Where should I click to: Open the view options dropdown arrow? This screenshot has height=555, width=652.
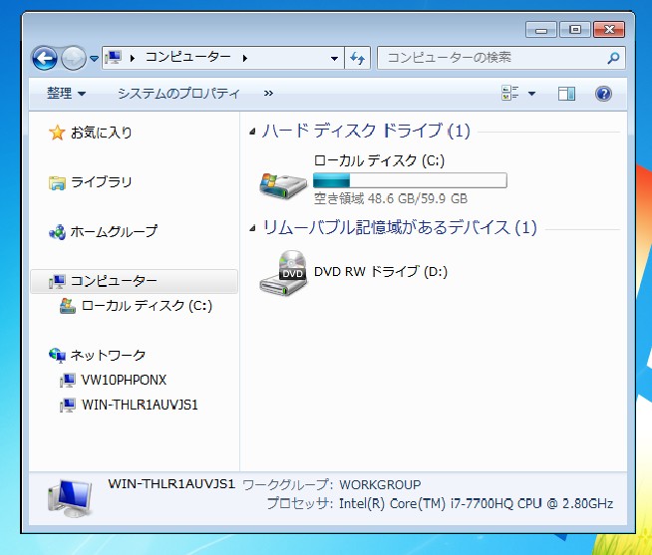tap(531, 94)
